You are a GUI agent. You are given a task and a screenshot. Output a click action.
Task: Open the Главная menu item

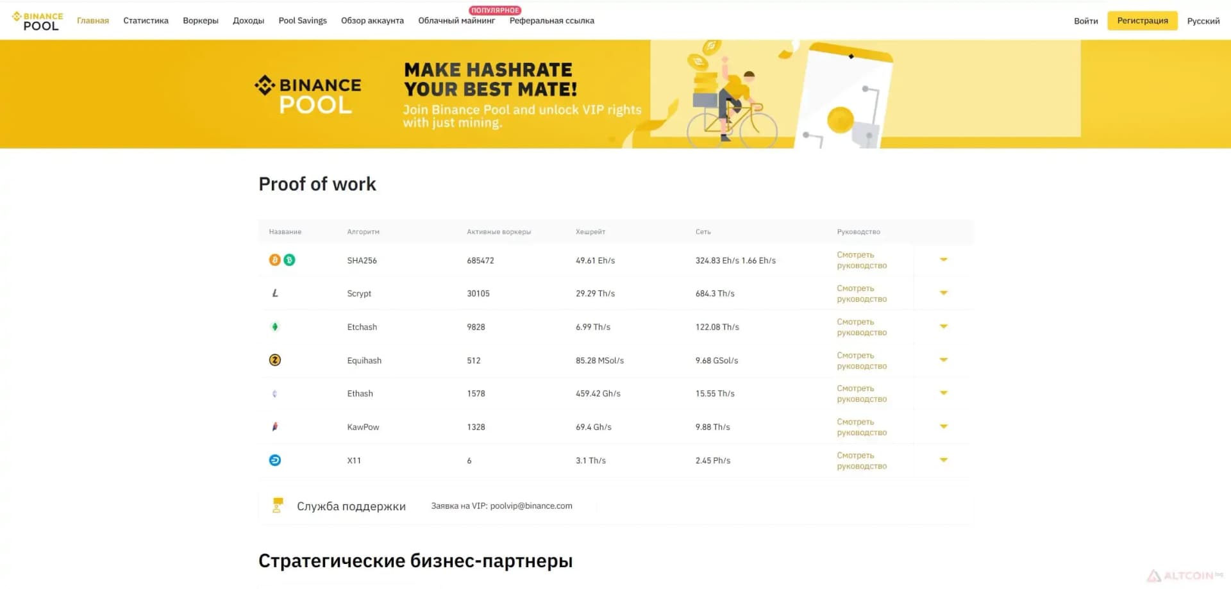93,21
